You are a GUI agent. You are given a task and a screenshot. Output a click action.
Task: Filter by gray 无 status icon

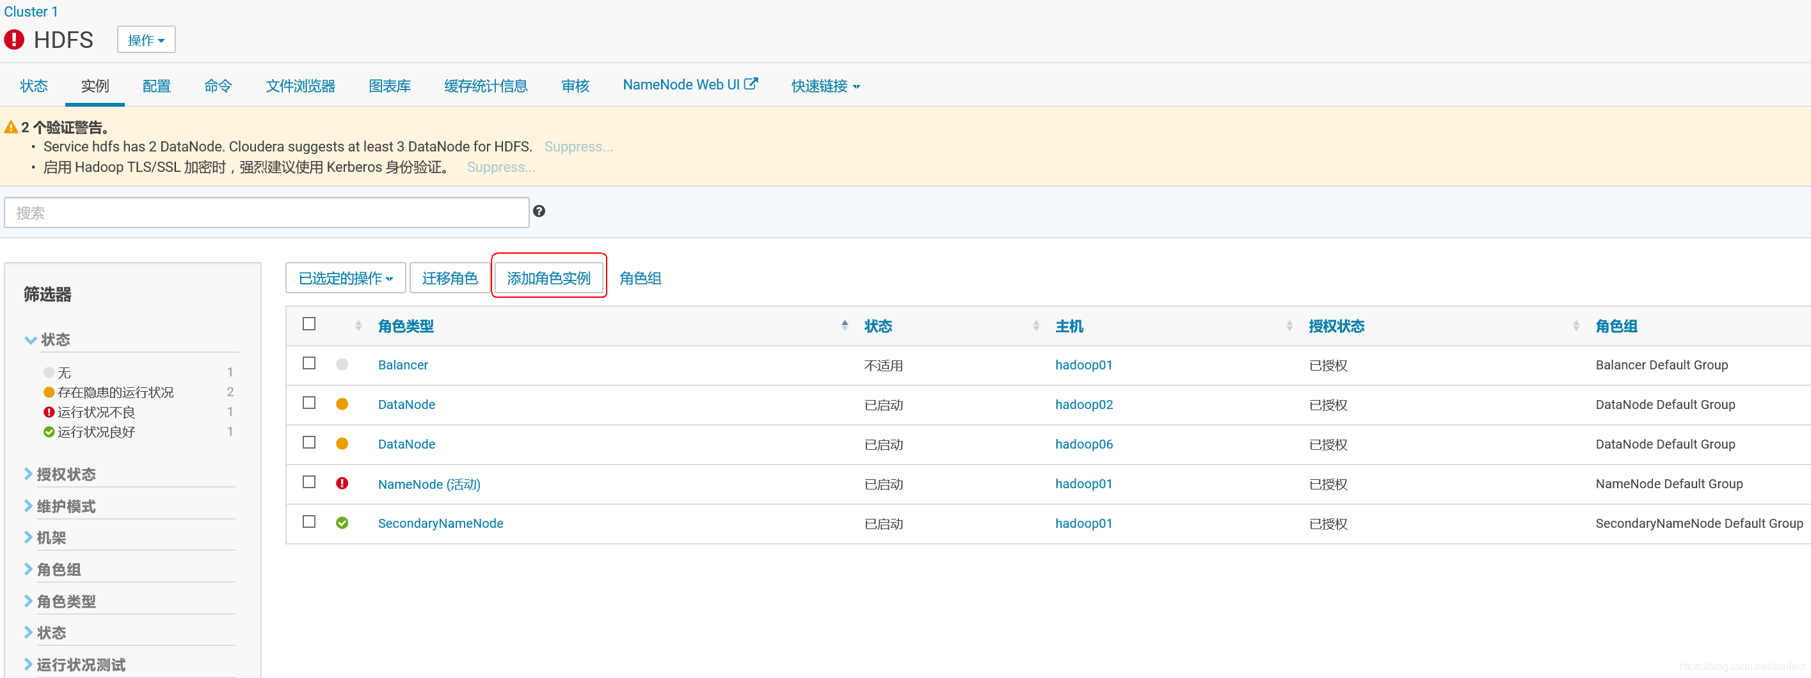click(49, 372)
